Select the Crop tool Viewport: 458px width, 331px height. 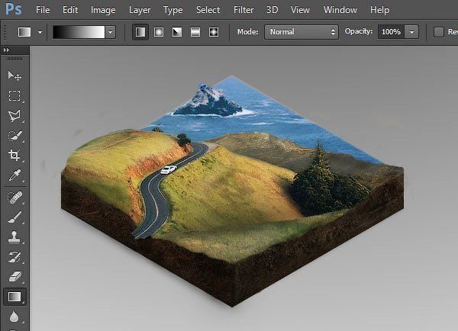tap(15, 155)
